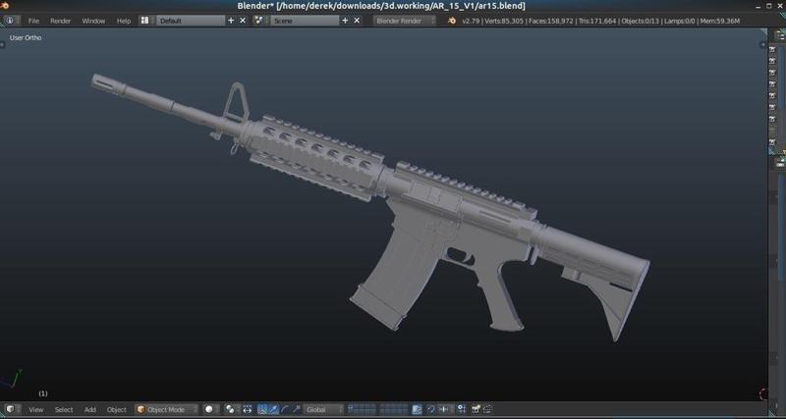Screen dimensions: 786x419
Task: Click the Scene name field
Action: (x=305, y=21)
